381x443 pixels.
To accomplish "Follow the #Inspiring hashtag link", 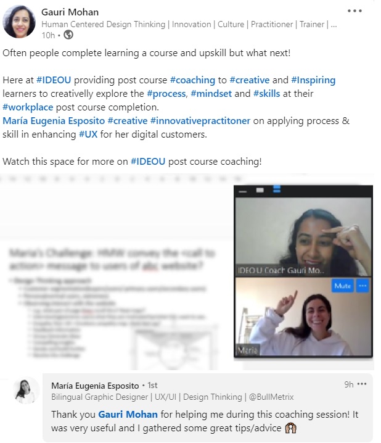I will pos(313,80).
